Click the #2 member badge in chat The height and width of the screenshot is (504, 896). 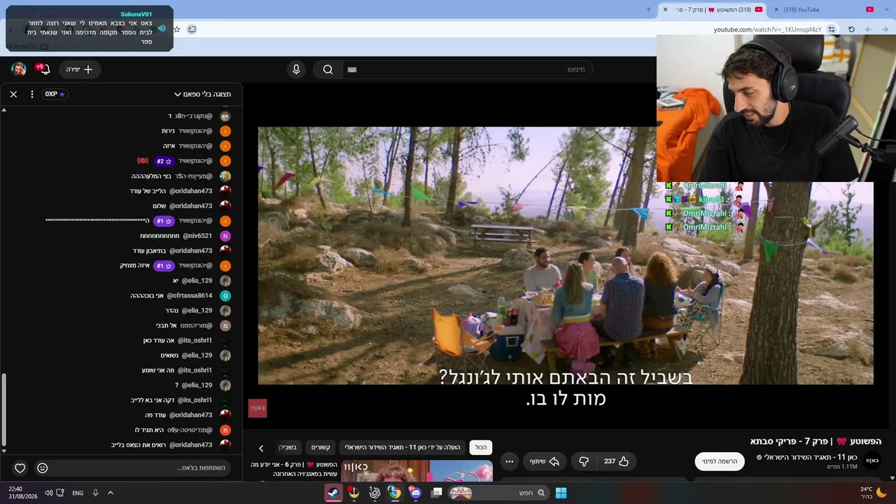pyautogui.click(x=163, y=161)
